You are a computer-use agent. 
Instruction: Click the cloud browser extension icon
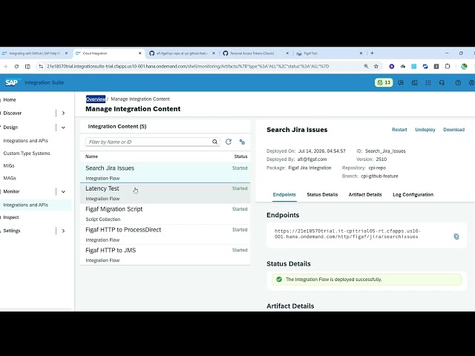[403, 66]
